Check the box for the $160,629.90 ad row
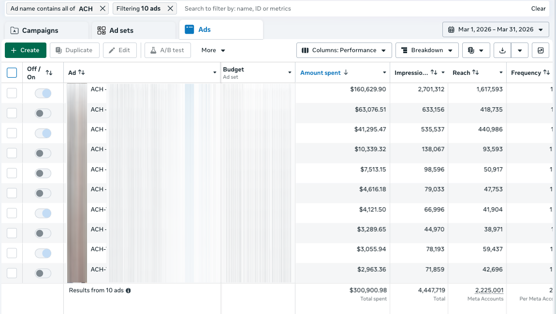The height and width of the screenshot is (314, 556). [12, 93]
